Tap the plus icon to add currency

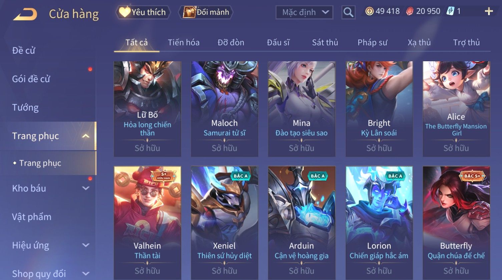point(489,11)
